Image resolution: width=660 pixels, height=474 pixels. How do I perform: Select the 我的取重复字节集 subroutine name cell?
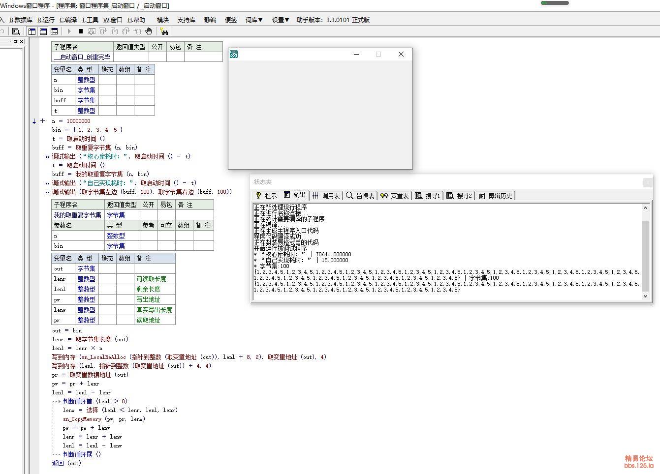[x=78, y=215]
